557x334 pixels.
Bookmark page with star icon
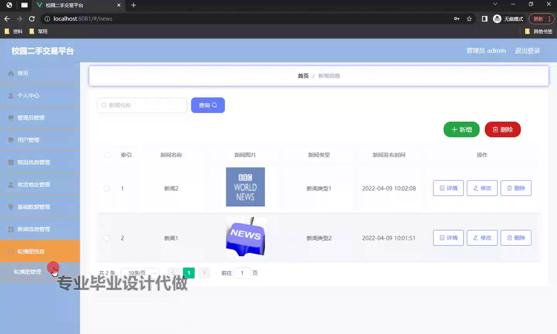click(469, 19)
